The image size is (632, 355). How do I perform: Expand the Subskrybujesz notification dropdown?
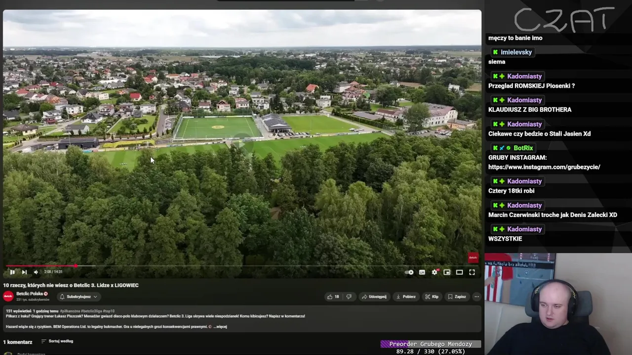click(x=79, y=297)
